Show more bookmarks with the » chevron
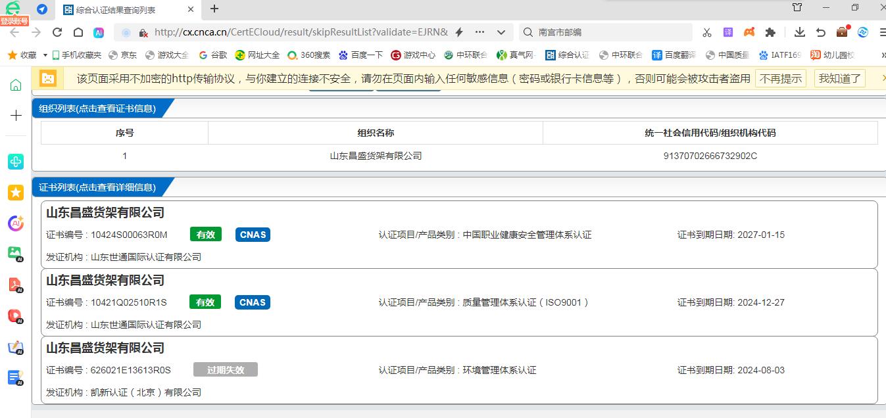Image resolution: width=886 pixels, height=418 pixels. click(x=882, y=55)
